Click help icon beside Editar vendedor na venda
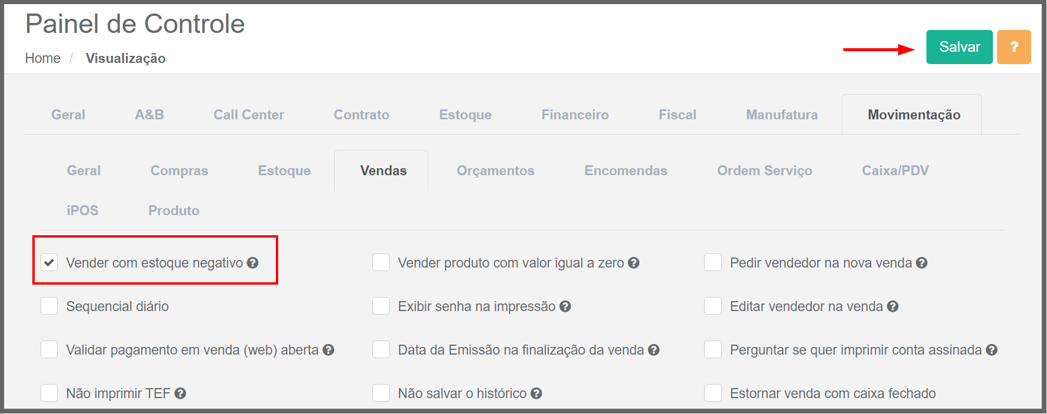 coord(893,306)
